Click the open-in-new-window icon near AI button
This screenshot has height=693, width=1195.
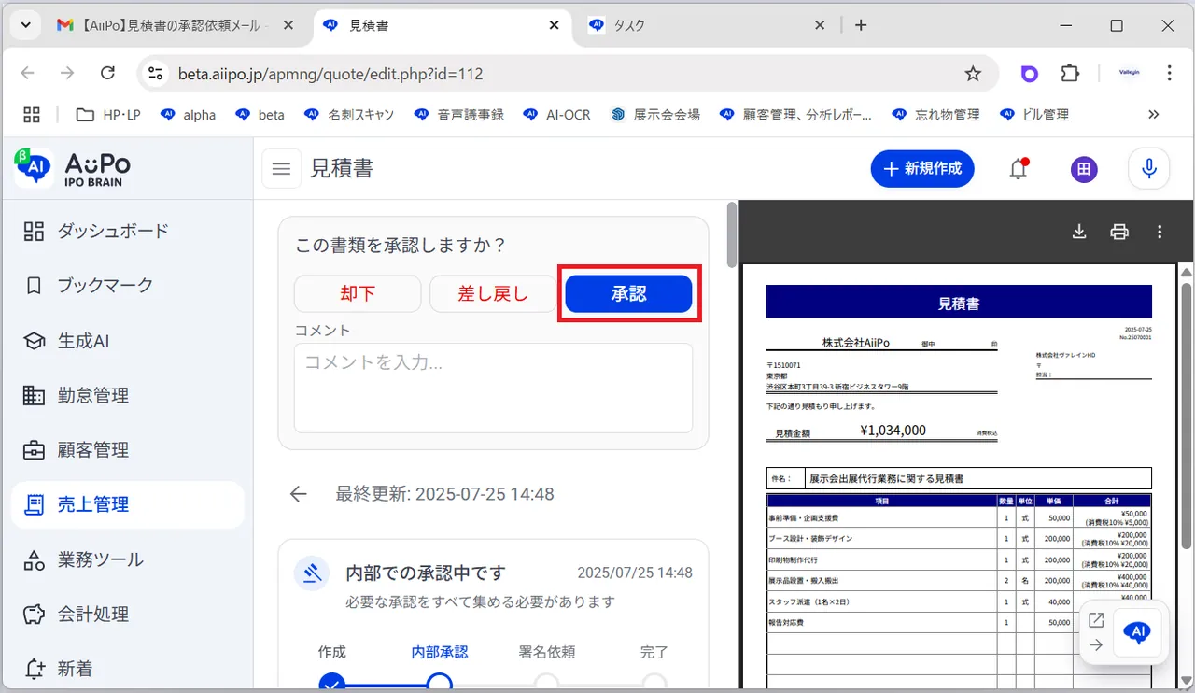point(1096,620)
